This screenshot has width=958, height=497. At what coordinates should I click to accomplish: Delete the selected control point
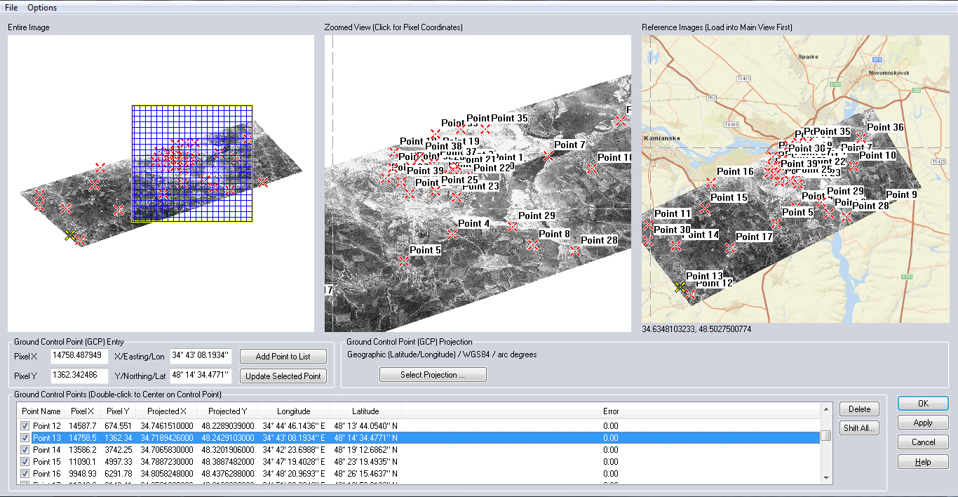(859, 409)
